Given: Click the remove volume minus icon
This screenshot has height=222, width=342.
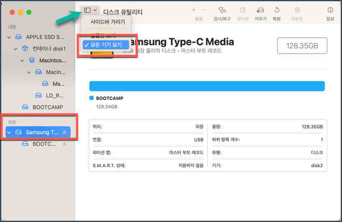Looking at the screenshot, I should [204, 10].
